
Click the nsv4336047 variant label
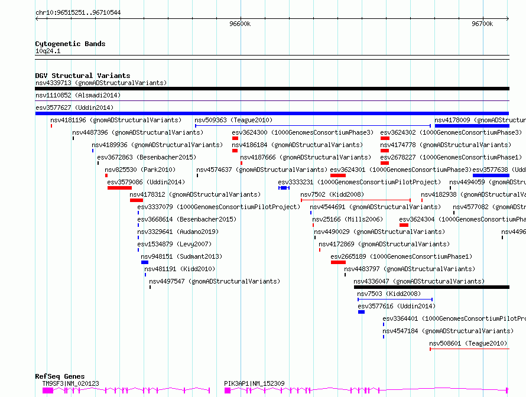coord(419,281)
